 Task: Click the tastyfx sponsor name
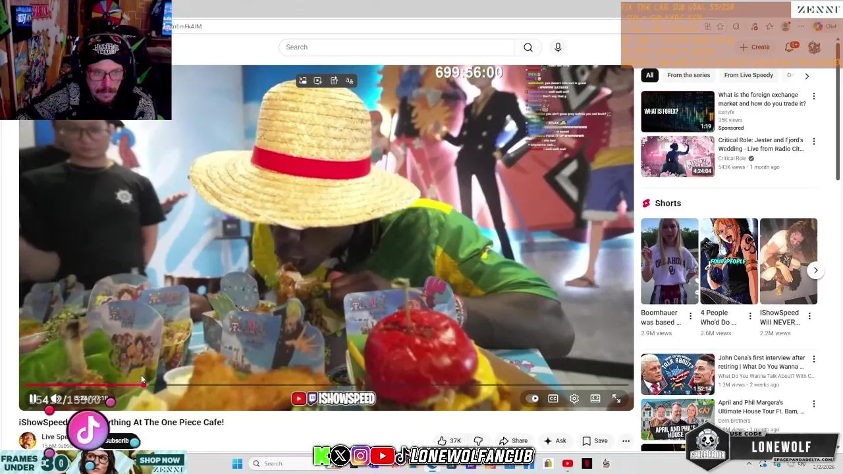pos(726,113)
